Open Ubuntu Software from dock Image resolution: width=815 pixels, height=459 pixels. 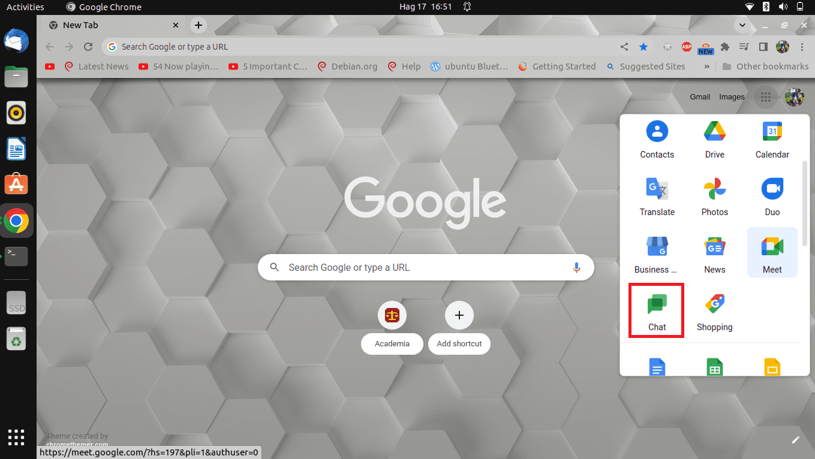[16, 185]
